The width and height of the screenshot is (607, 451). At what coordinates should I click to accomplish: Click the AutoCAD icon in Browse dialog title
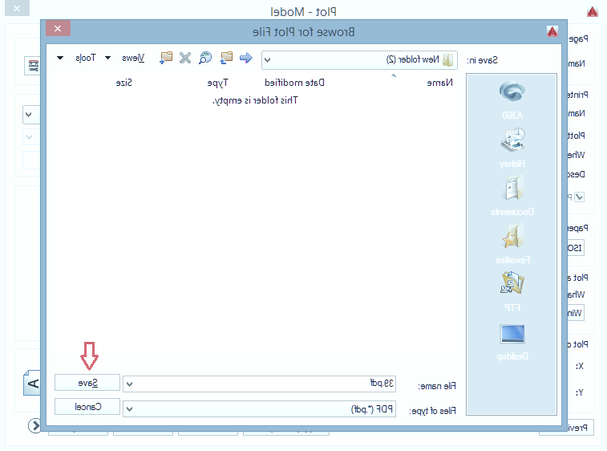[x=552, y=31]
